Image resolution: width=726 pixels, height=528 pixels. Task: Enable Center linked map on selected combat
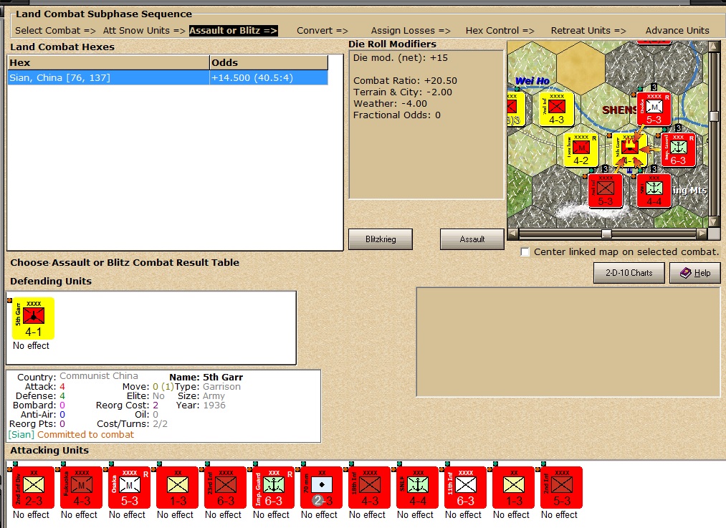(x=525, y=252)
